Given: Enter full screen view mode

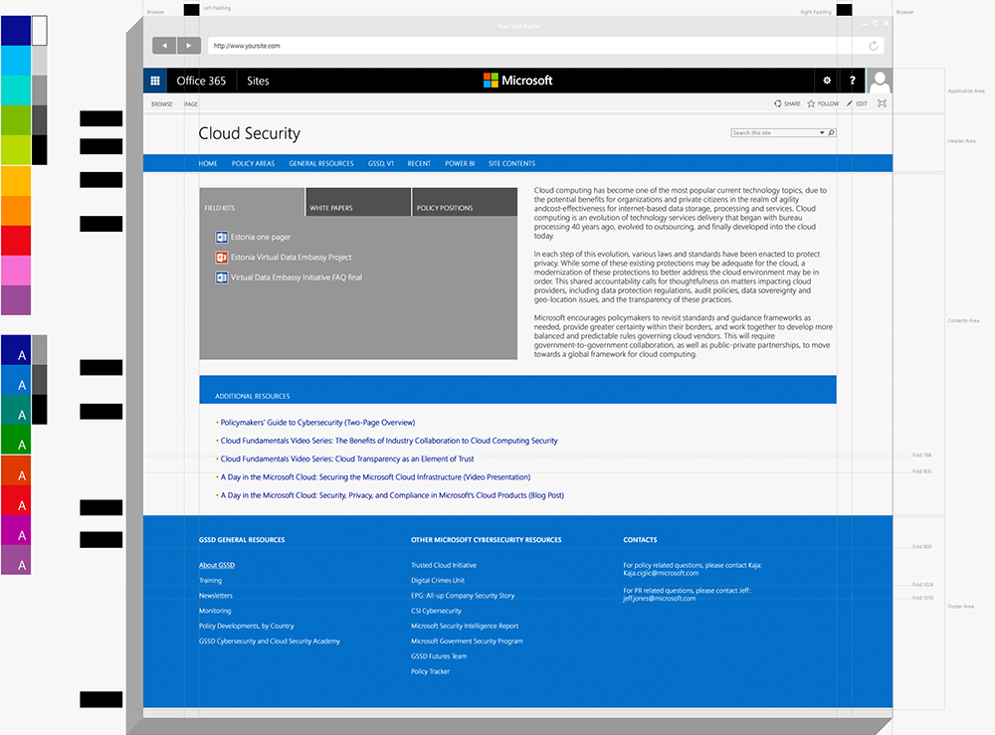Looking at the screenshot, I should pyautogui.click(x=882, y=103).
